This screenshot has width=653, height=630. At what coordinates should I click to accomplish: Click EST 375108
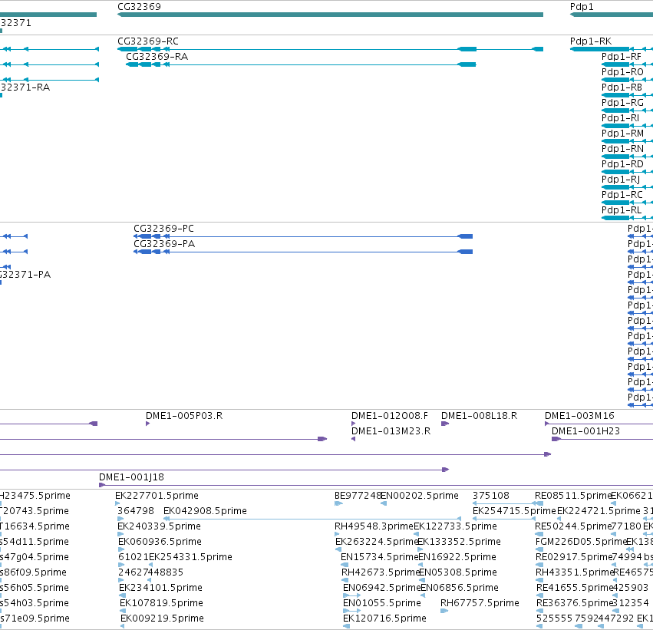click(x=490, y=496)
